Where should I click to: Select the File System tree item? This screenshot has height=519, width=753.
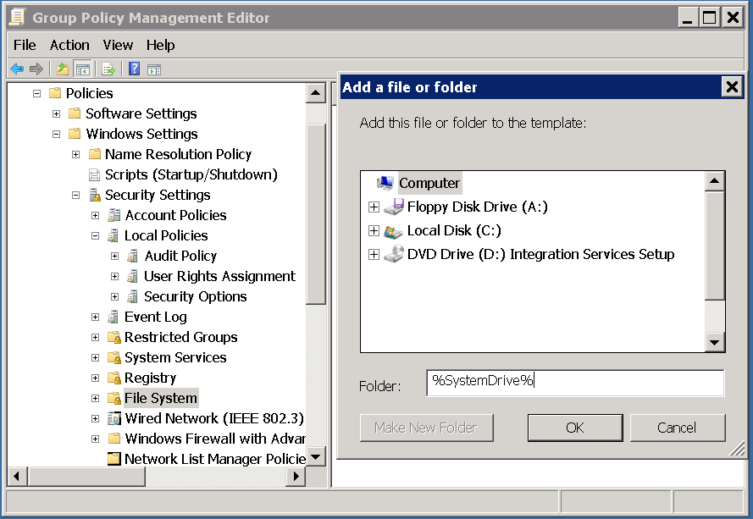coord(160,398)
